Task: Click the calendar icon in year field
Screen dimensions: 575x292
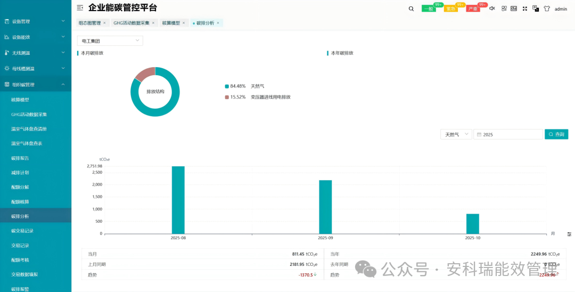Action: point(479,135)
